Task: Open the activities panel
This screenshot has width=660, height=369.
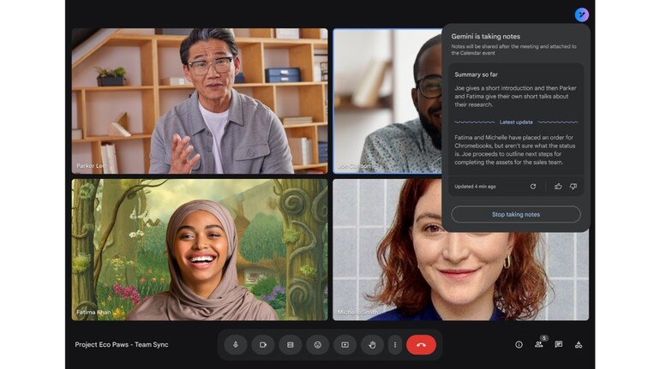Action: [579, 345]
